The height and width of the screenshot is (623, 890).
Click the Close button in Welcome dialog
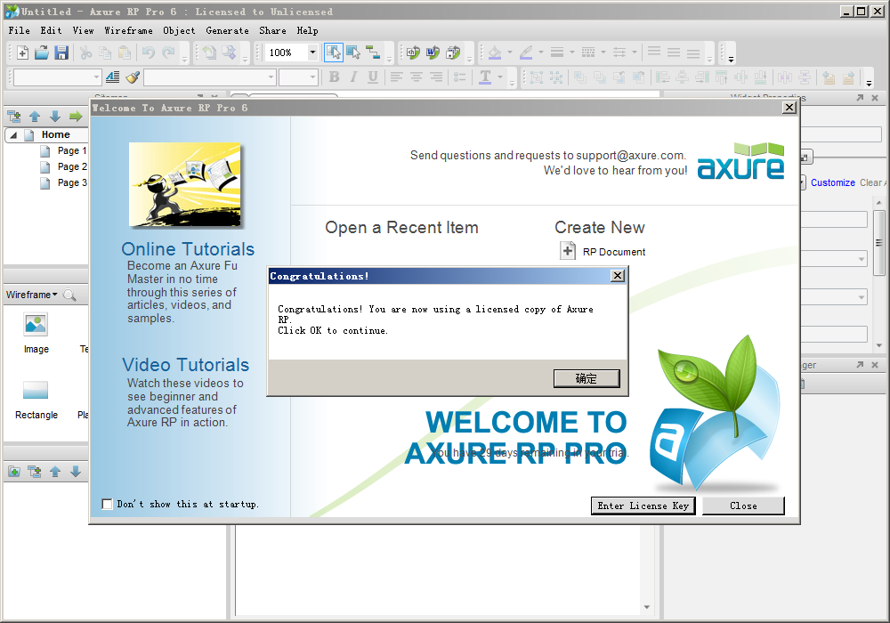(743, 506)
